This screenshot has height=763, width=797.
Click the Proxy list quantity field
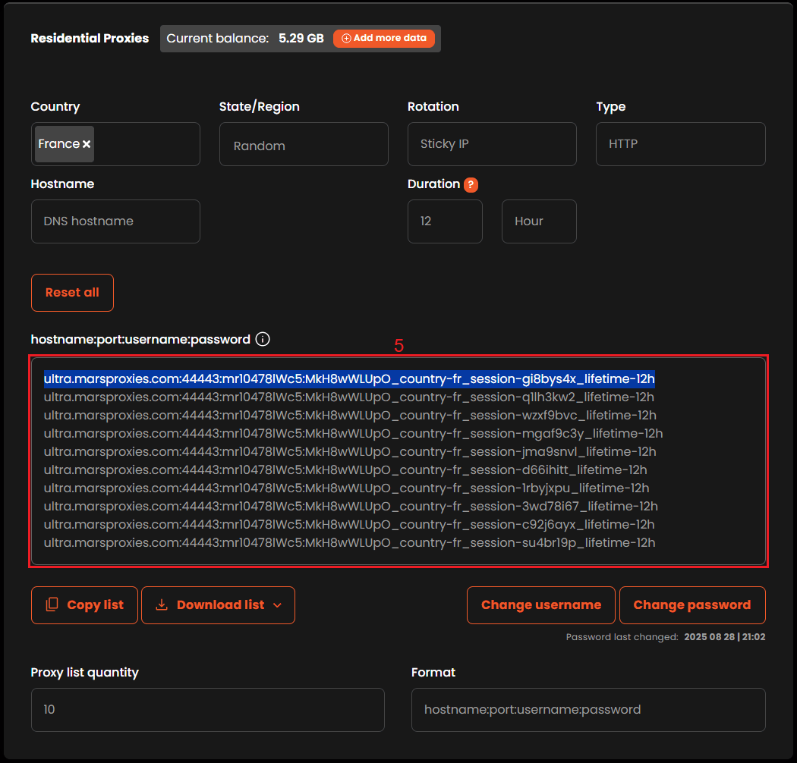[207, 710]
